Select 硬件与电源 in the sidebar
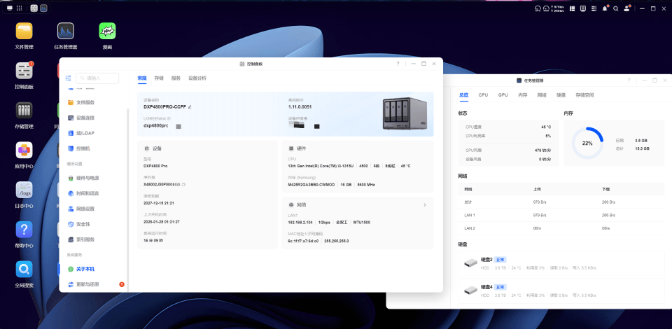Viewport: 672px width, 329px height. pos(87,178)
